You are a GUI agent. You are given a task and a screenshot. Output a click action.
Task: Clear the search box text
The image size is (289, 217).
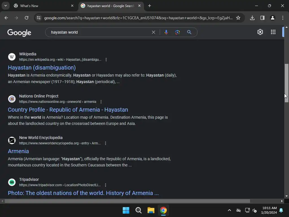click(x=153, y=32)
